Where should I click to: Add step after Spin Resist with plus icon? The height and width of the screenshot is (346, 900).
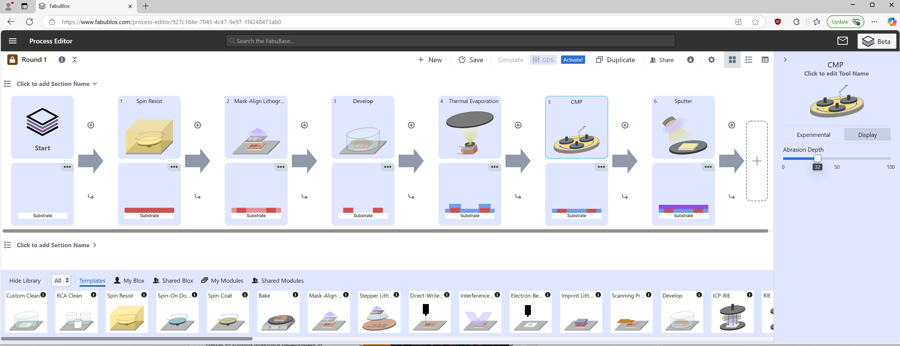(197, 125)
